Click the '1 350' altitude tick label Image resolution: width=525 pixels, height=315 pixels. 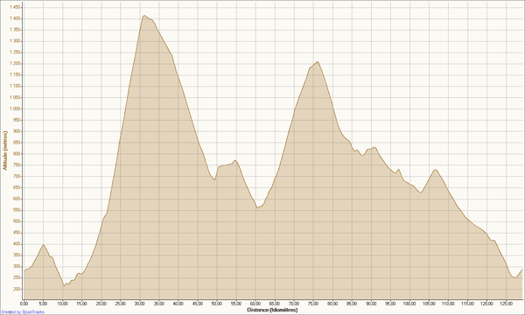click(15, 30)
